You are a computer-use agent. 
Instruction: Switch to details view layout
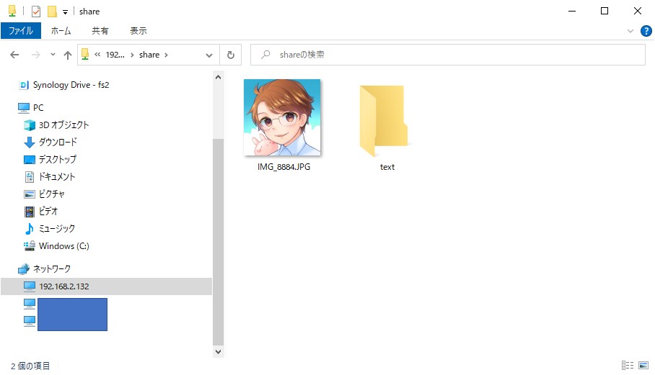628,366
